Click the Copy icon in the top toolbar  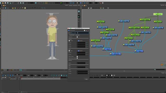point(21,3)
